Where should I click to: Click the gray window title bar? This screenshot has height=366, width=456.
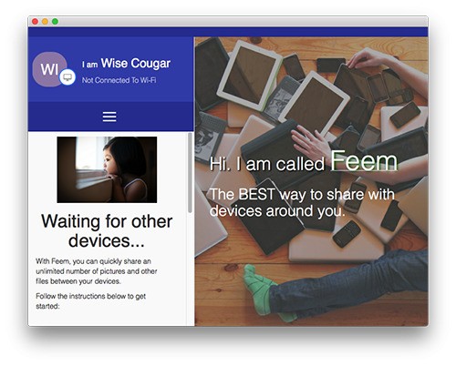(228, 21)
